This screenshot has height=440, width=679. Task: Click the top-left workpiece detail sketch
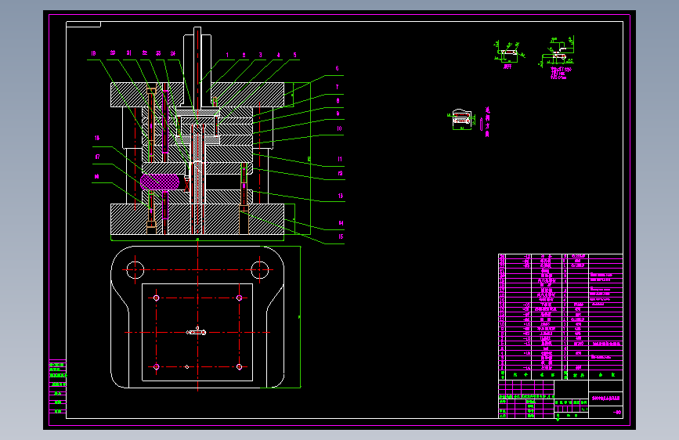pyautogui.click(x=509, y=55)
